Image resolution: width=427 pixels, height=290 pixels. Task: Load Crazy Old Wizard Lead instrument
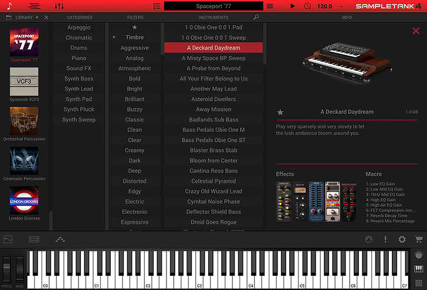point(213,191)
